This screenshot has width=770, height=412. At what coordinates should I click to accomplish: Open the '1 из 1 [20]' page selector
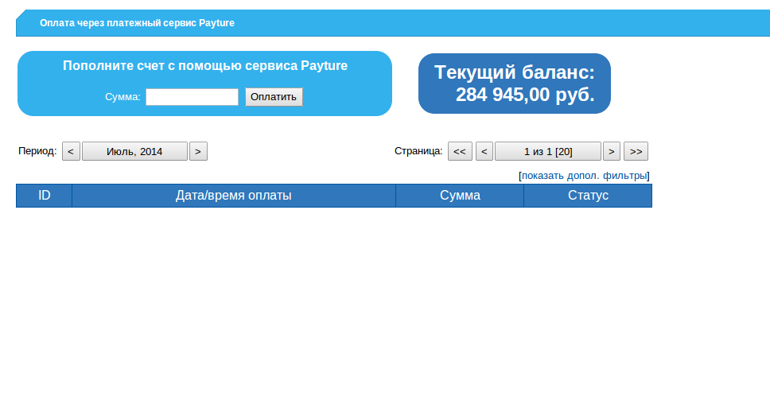tap(547, 151)
